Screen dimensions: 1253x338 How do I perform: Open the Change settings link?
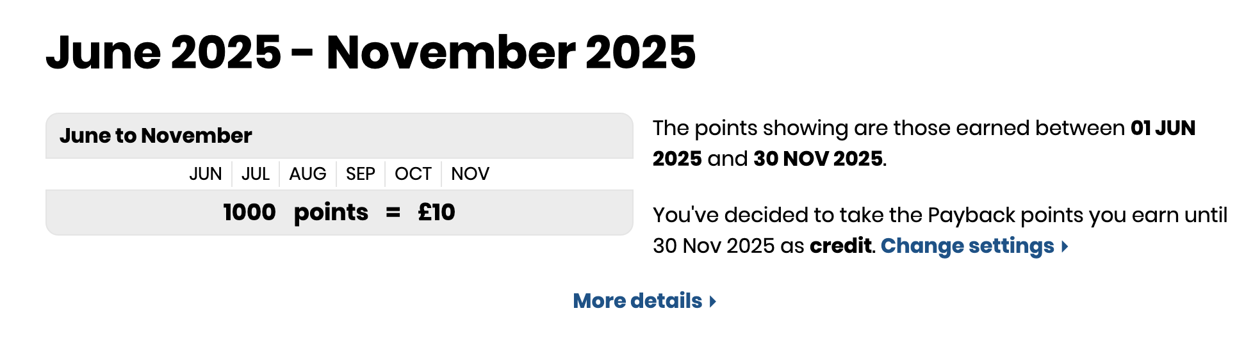pos(967,246)
